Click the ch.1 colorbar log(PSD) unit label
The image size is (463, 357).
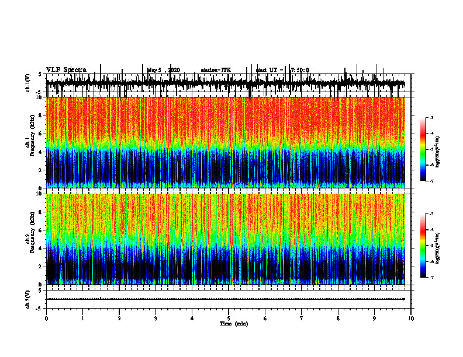pyautogui.click(x=437, y=152)
